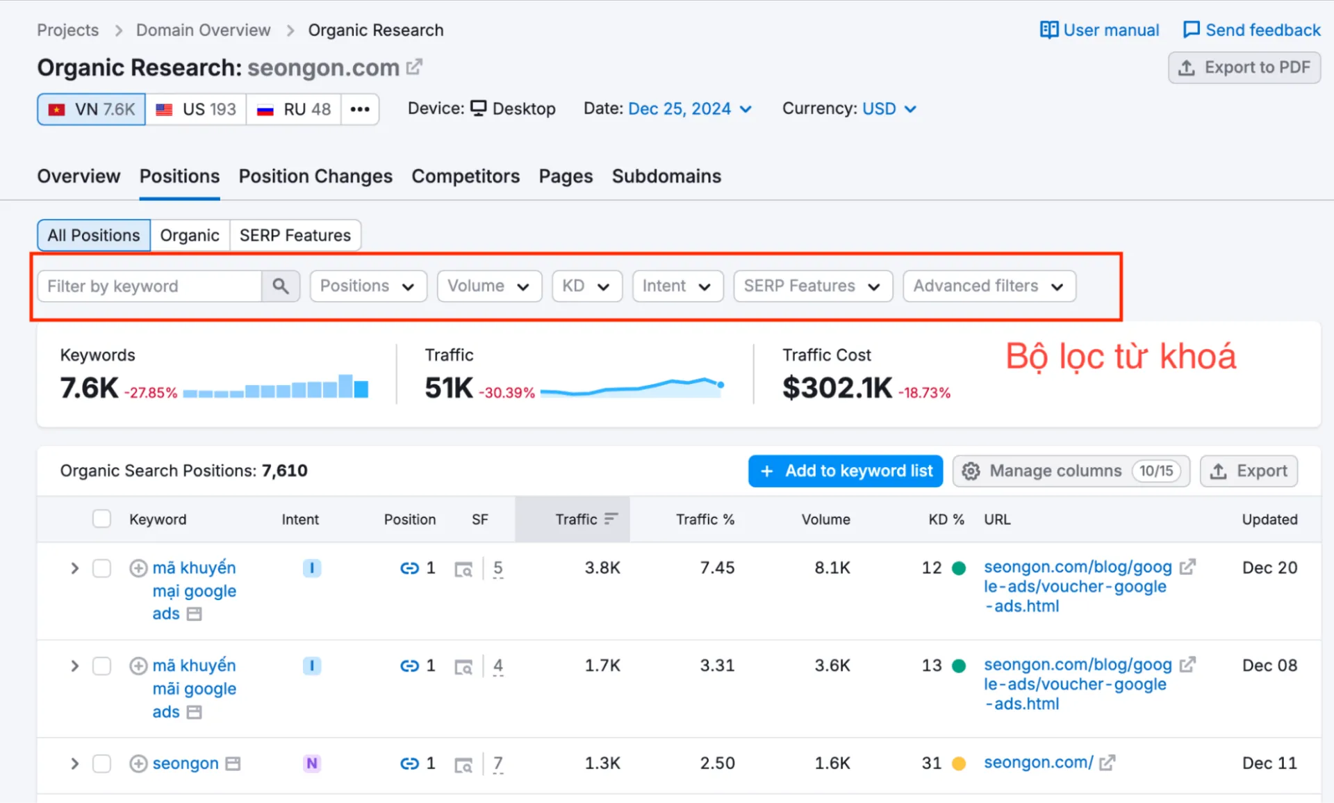This screenshot has height=803, width=1334.
Task: Click the green KD difficulty dot
Action: coord(960,568)
